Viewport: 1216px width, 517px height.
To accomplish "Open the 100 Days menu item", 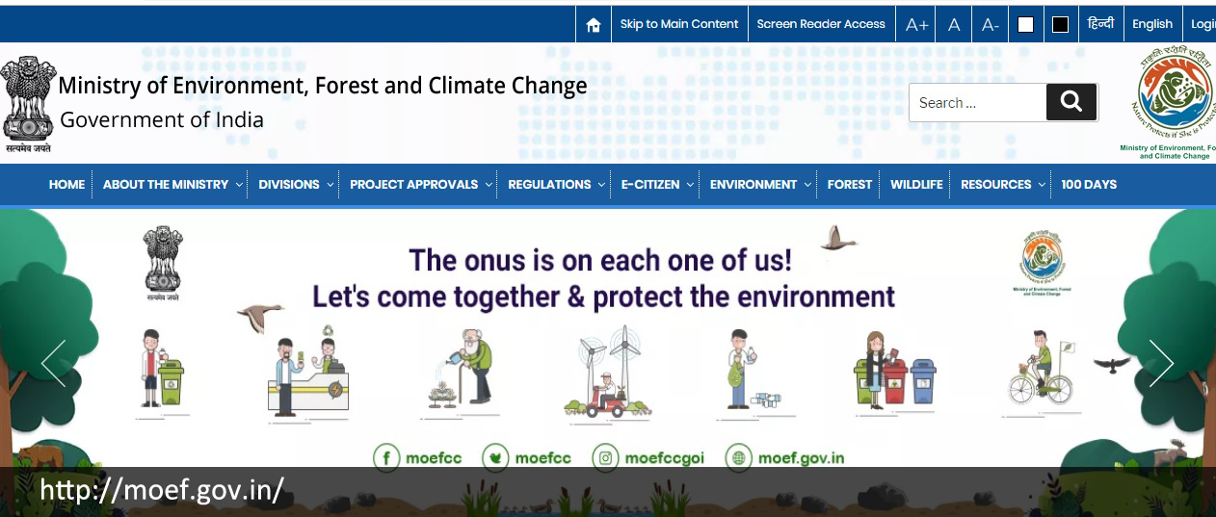I will [1088, 184].
